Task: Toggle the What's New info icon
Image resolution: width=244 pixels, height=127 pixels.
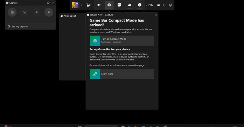Action: coord(139,5)
